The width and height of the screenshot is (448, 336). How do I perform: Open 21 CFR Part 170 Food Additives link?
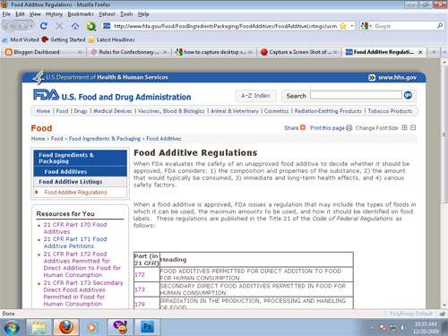pyautogui.click(x=75, y=228)
